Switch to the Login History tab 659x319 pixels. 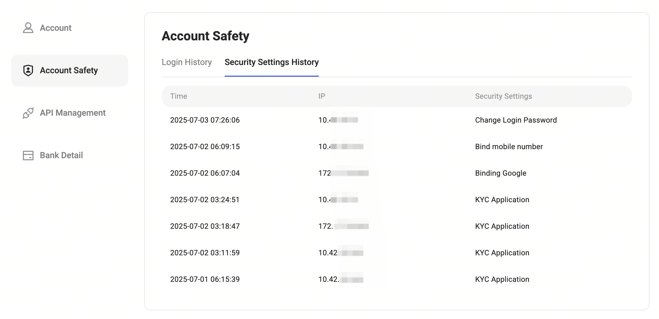[x=187, y=62]
